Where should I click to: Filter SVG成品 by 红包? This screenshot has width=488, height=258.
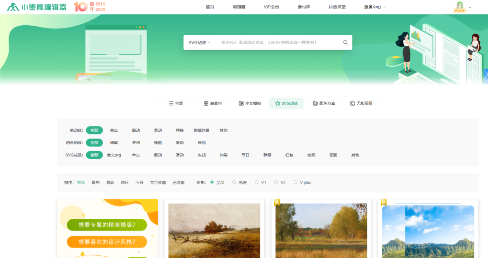[289, 155]
